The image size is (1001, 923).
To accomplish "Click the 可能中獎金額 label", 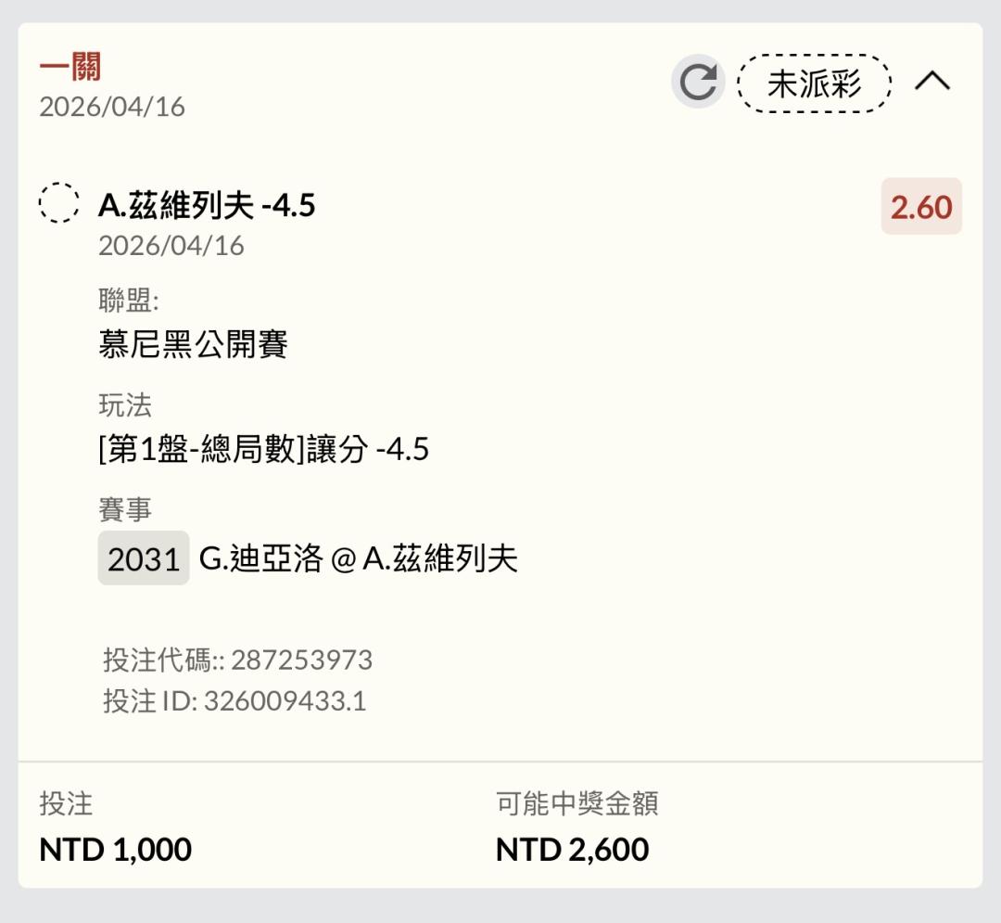I will 577,803.
